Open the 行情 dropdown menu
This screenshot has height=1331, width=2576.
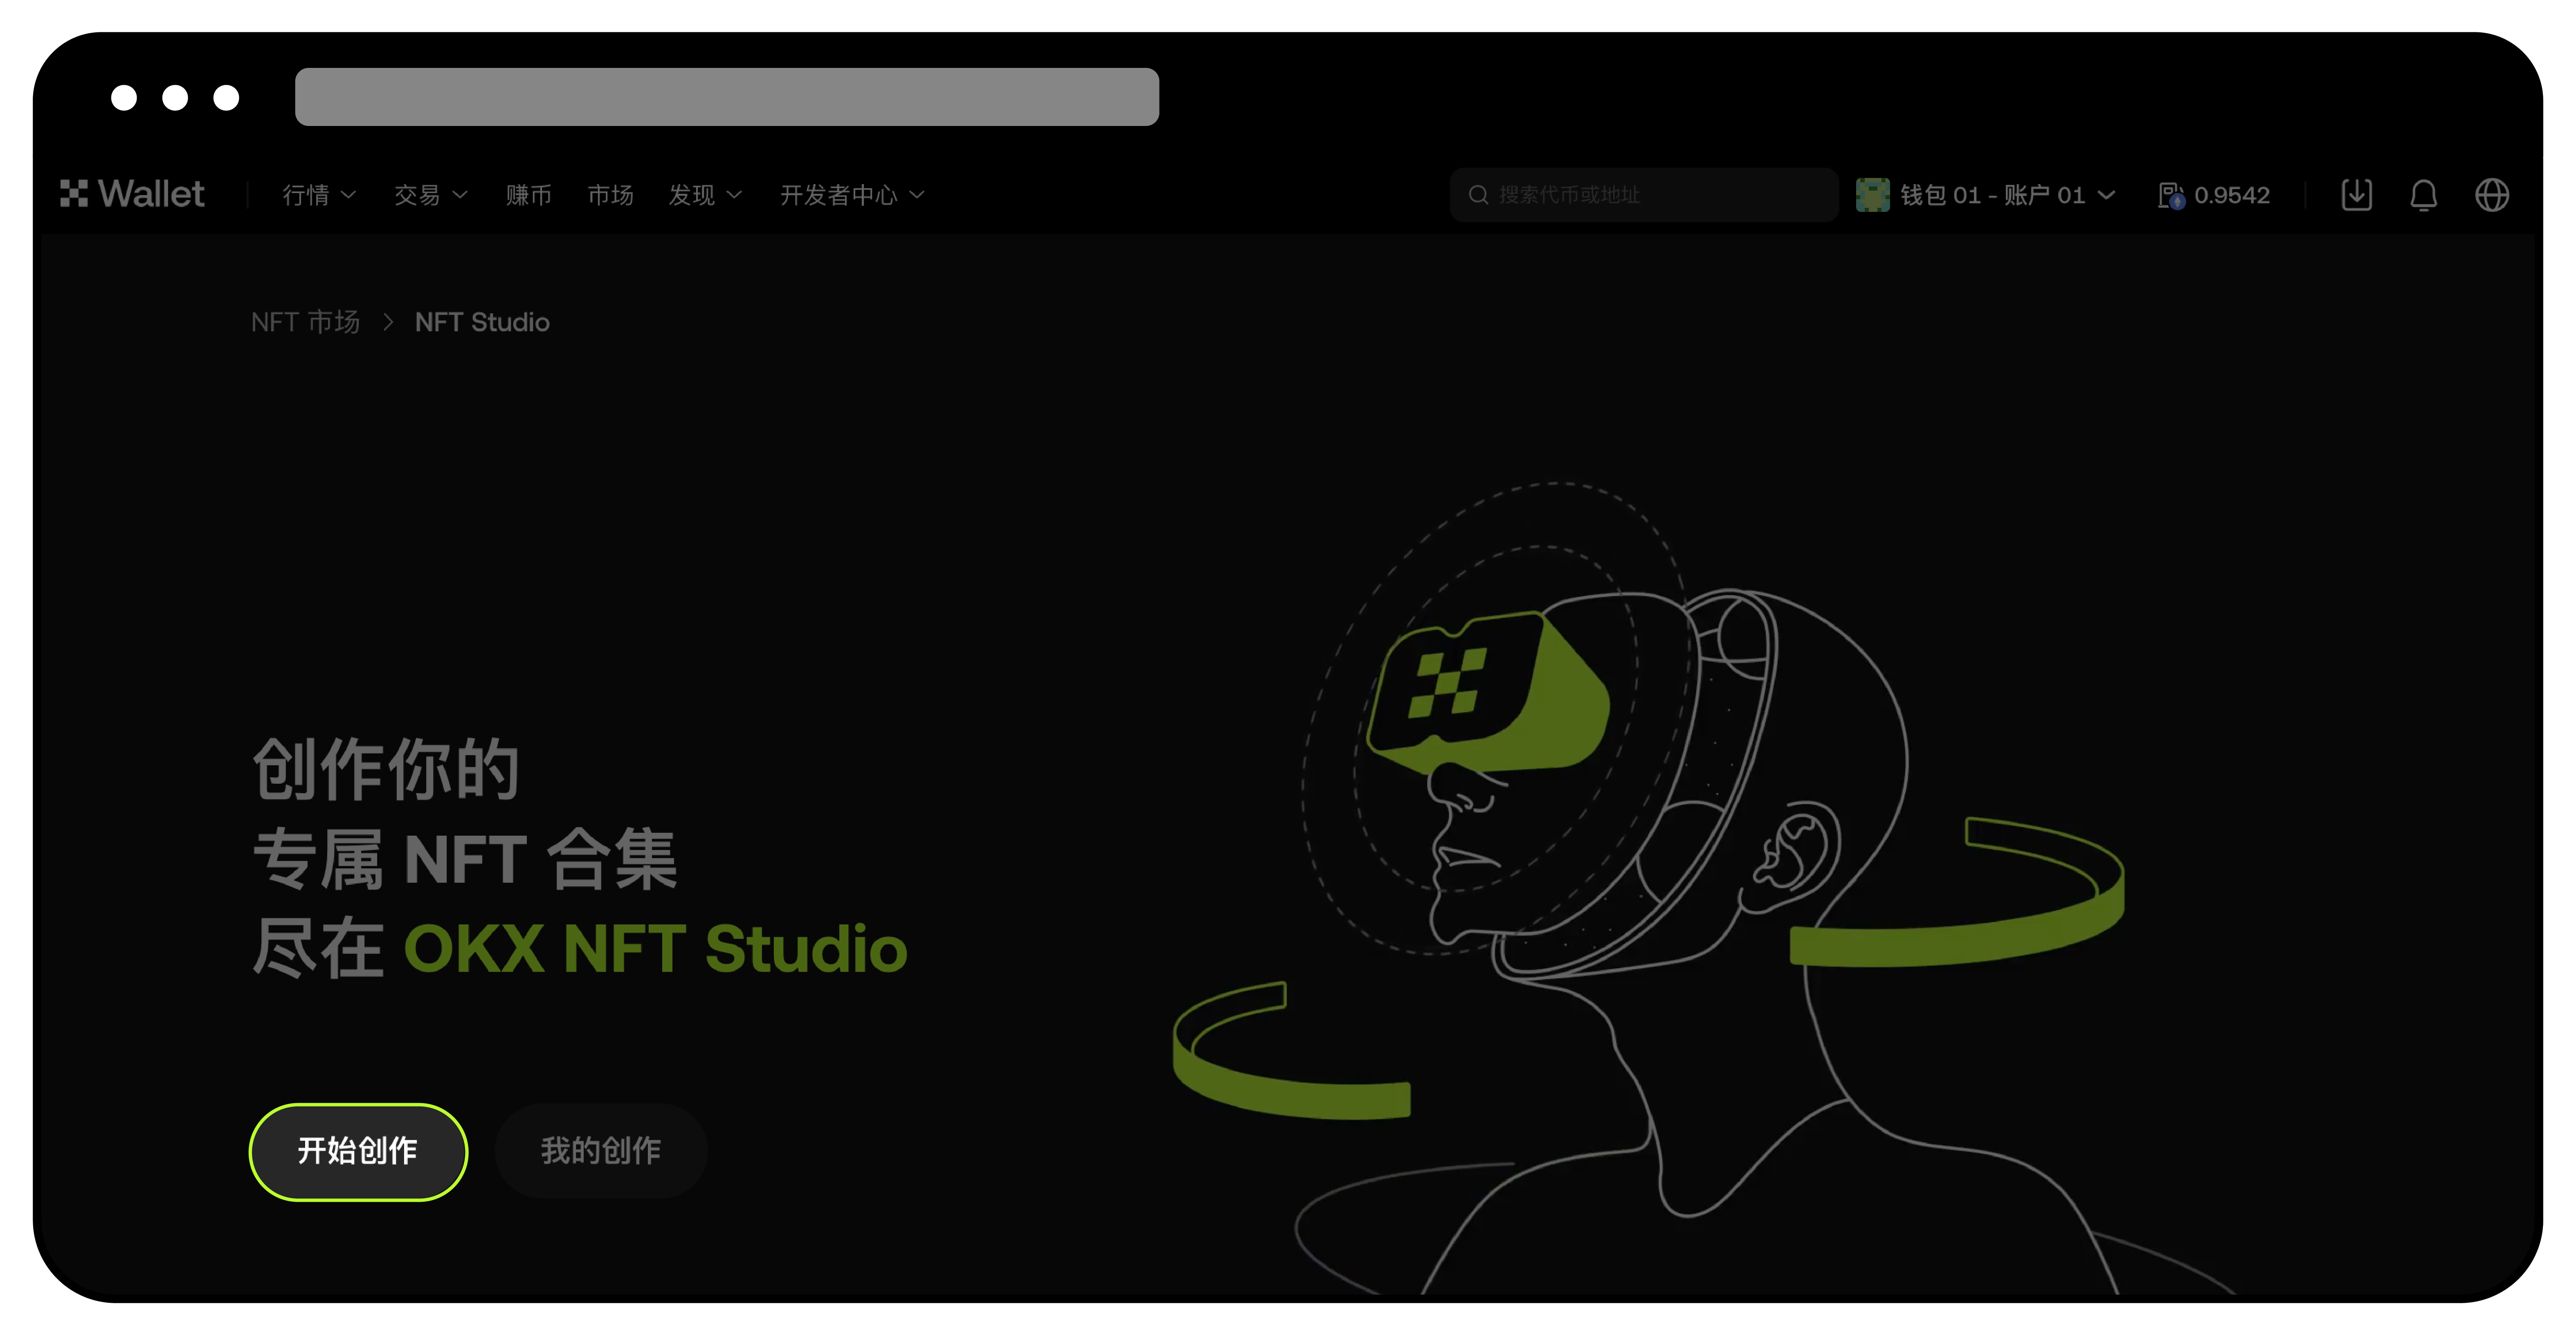[319, 195]
